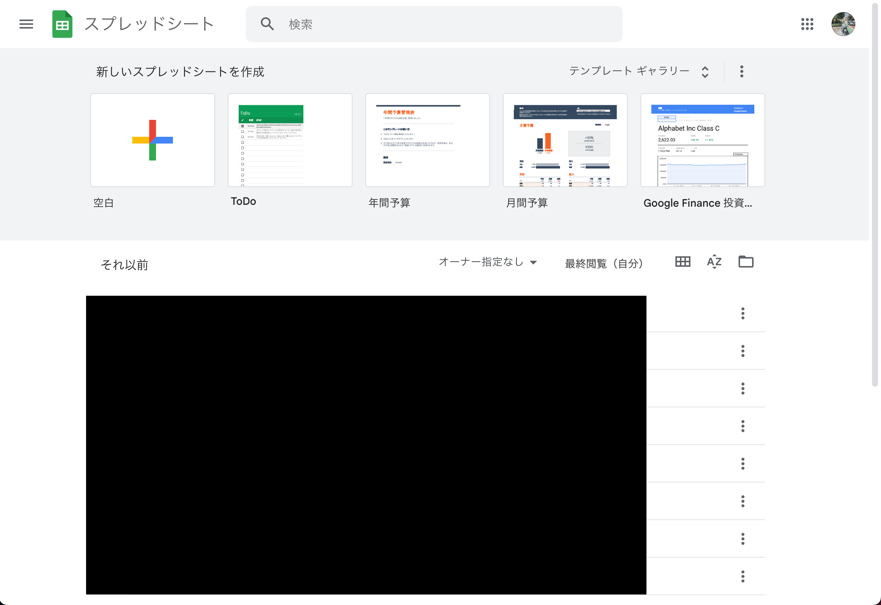Screen dimensions: 881x605
Task: Open the 月間予算 template
Action: [565, 140]
